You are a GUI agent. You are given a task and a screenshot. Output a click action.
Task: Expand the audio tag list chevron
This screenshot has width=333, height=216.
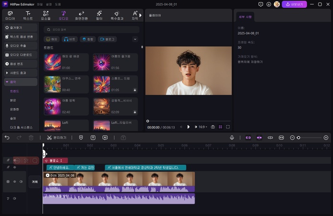coord(135,39)
